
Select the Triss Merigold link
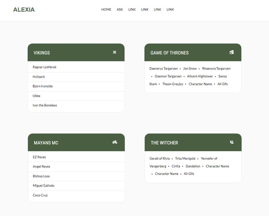coord(185,158)
